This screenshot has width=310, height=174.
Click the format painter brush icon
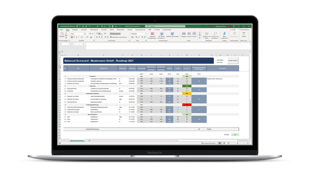pos(66,38)
